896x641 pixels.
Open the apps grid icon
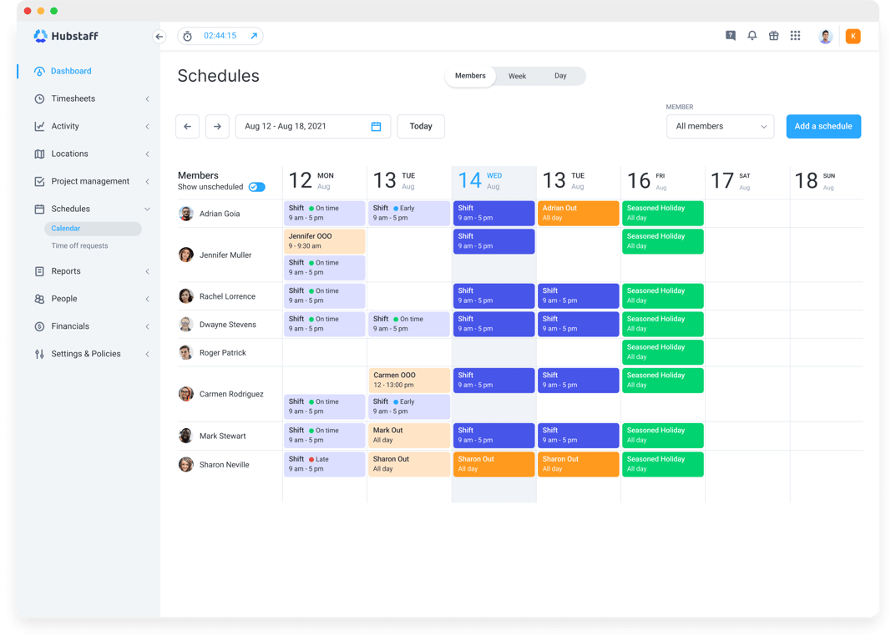click(795, 36)
